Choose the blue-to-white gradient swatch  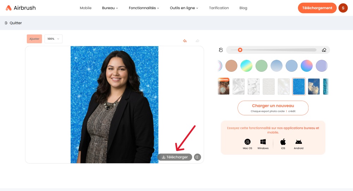pos(276,66)
